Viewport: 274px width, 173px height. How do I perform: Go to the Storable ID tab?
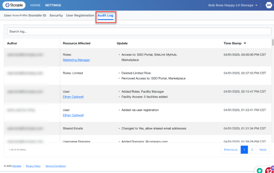coord(37,15)
